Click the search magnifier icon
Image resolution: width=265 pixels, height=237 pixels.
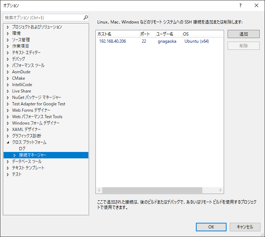[86, 17]
